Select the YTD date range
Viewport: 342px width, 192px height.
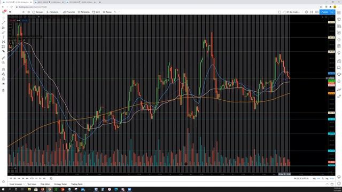(32, 179)
